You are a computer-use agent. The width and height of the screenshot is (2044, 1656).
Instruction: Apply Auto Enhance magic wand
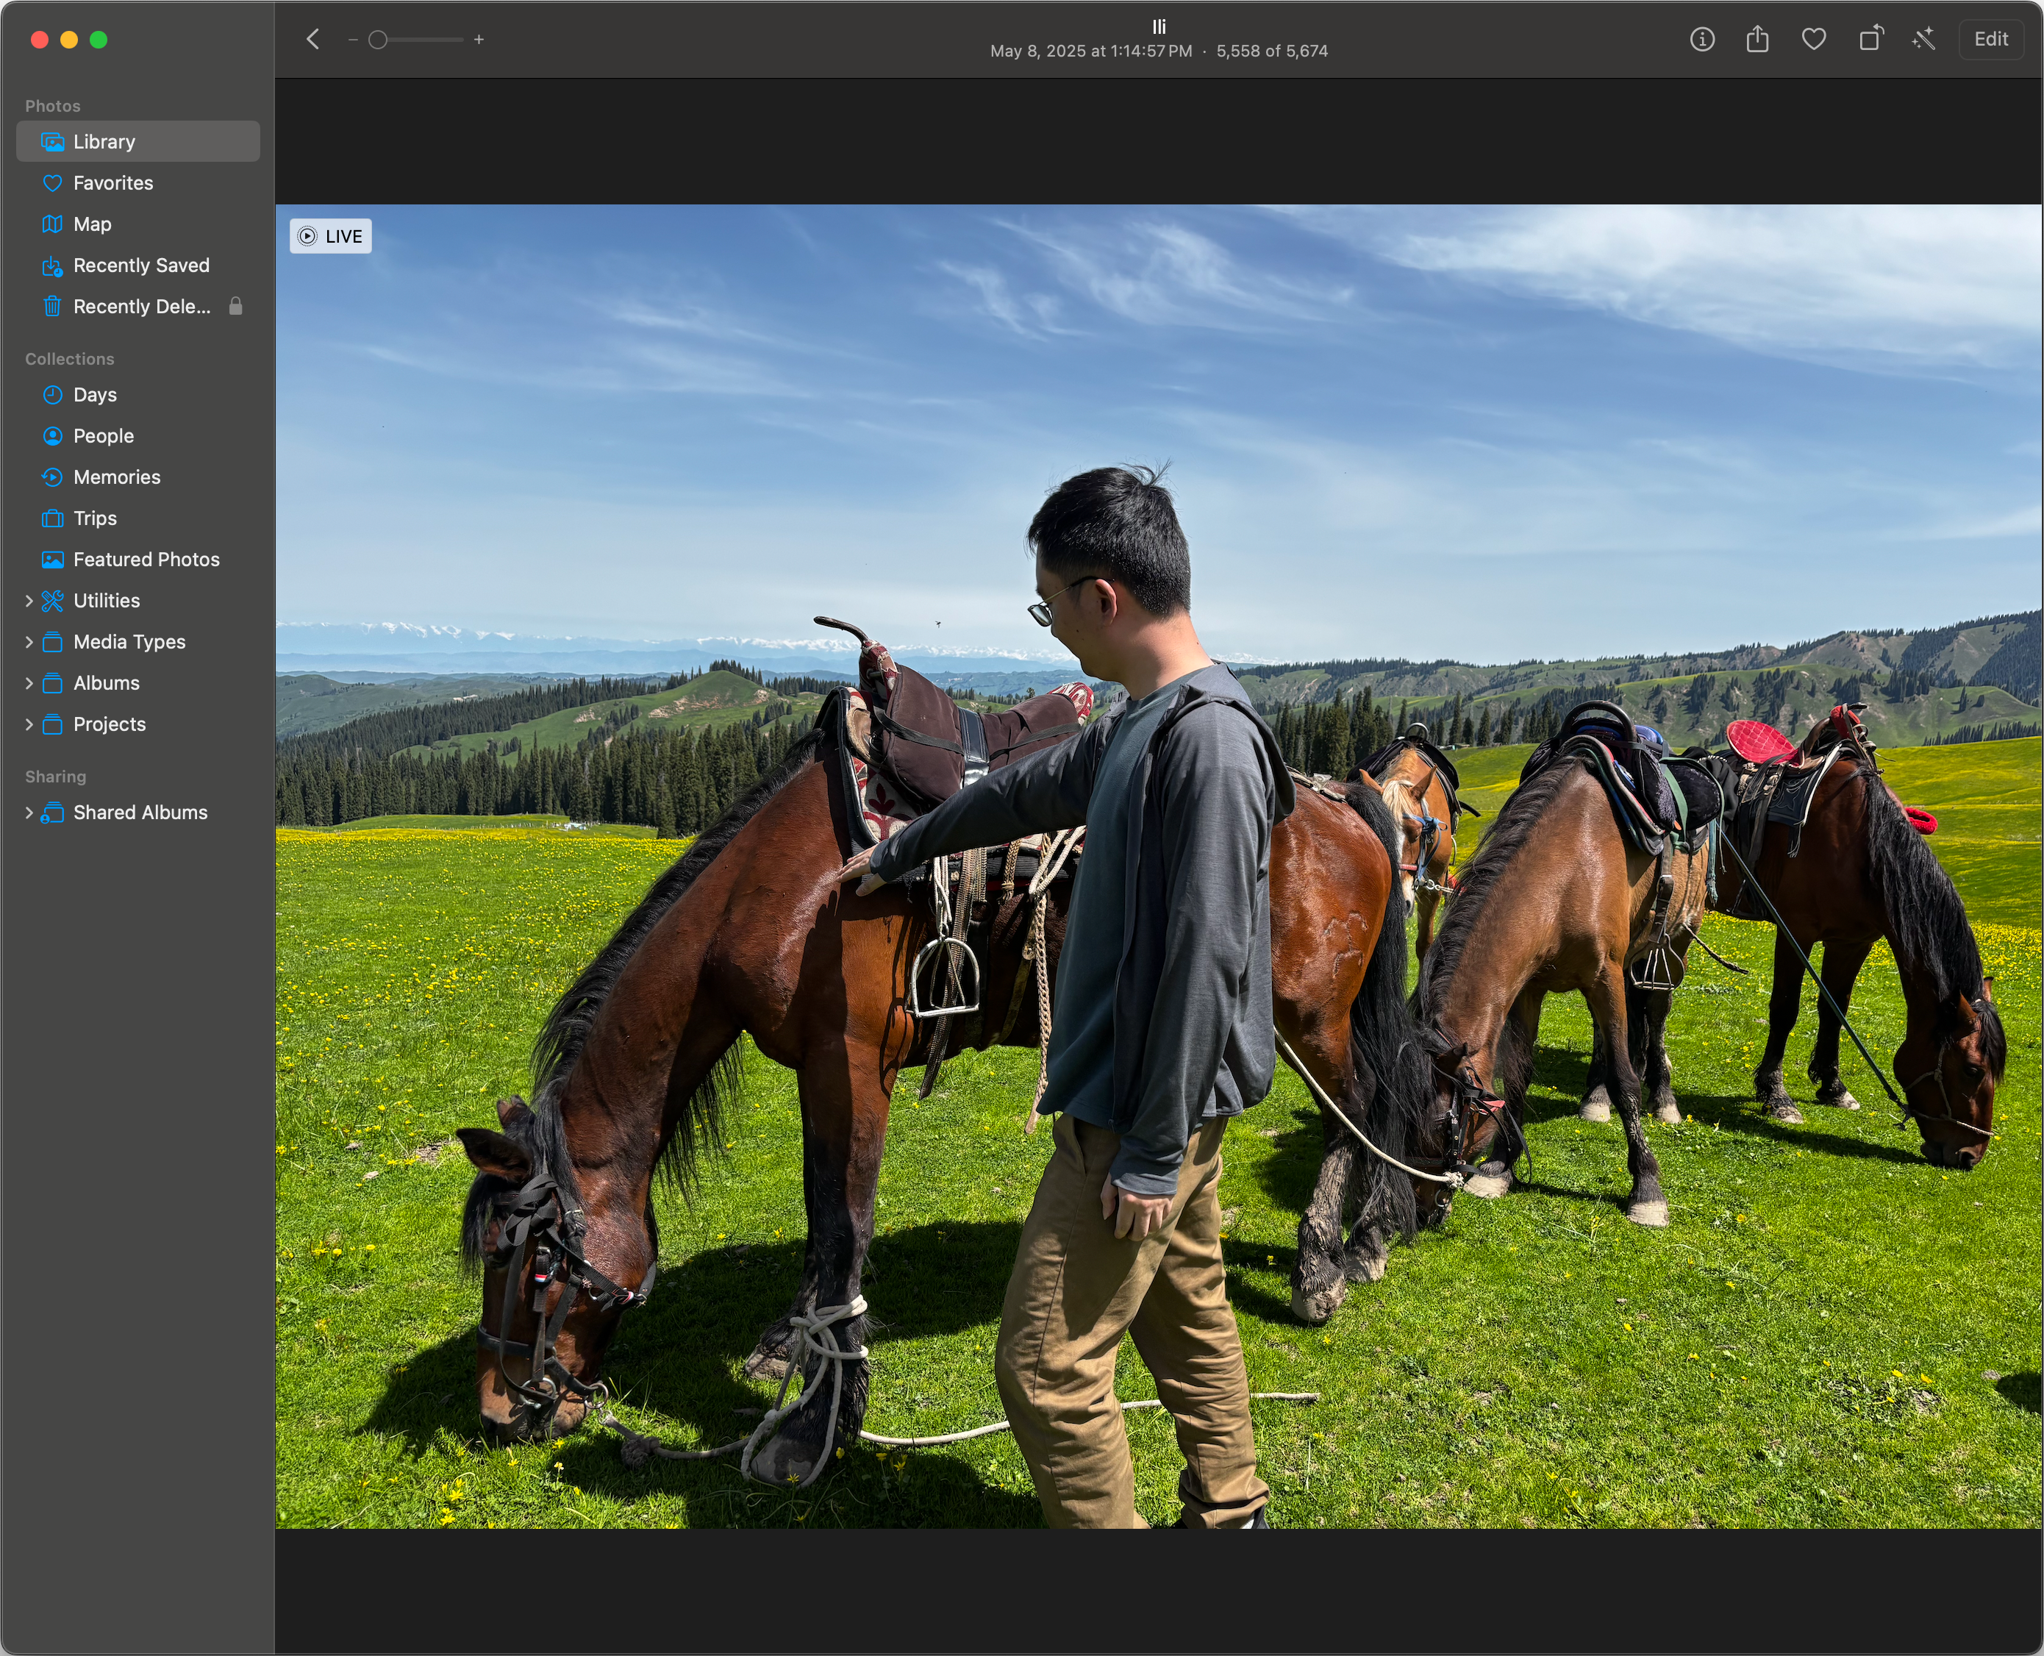pos(1924,39)
